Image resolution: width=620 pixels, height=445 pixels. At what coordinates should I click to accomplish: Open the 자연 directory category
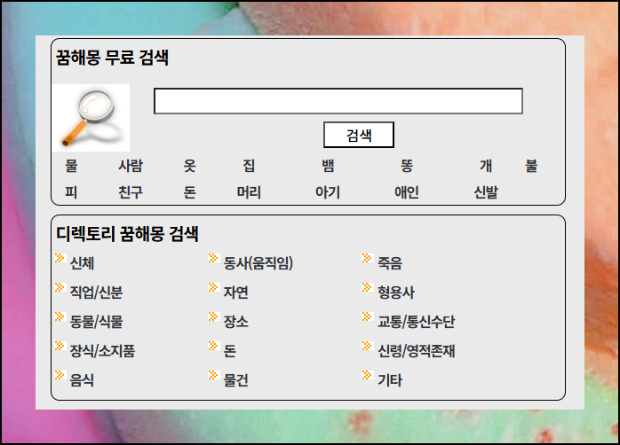235,293
